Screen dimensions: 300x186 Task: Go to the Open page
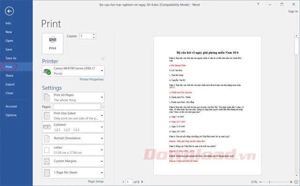click(x=9, y=41)
